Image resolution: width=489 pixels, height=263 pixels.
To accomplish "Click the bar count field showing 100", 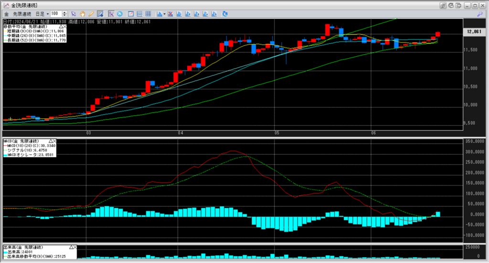I will click(55, 14).
